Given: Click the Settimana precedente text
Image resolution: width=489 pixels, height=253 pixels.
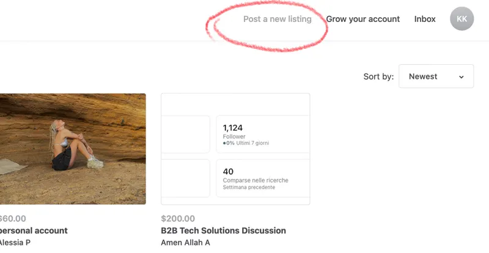Looking at the screenshot, I should click(x=249, y=187).
